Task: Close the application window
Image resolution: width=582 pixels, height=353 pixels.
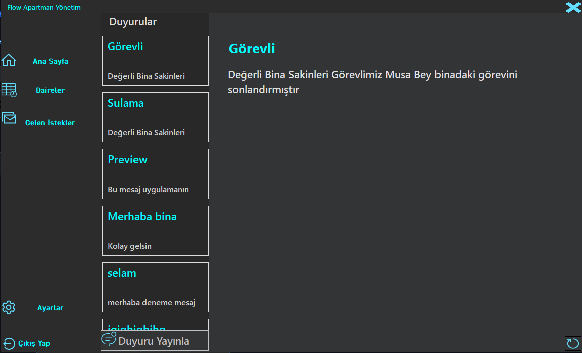Action: (x=572, y=7)
